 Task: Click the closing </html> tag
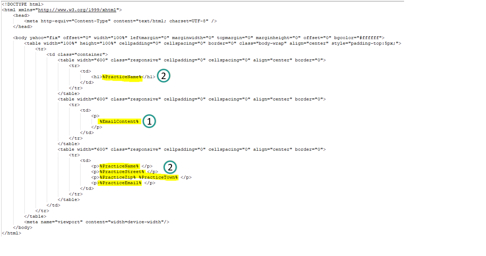point(11,233)
